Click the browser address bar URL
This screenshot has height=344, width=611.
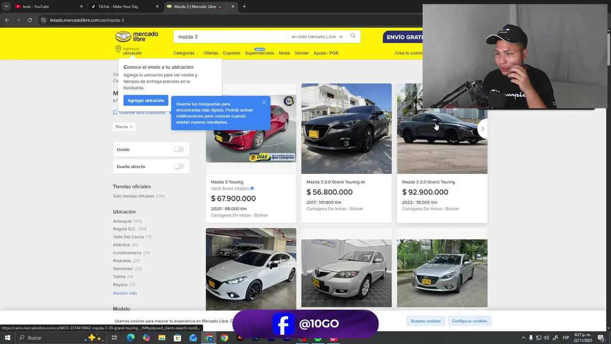coord(87,20)
